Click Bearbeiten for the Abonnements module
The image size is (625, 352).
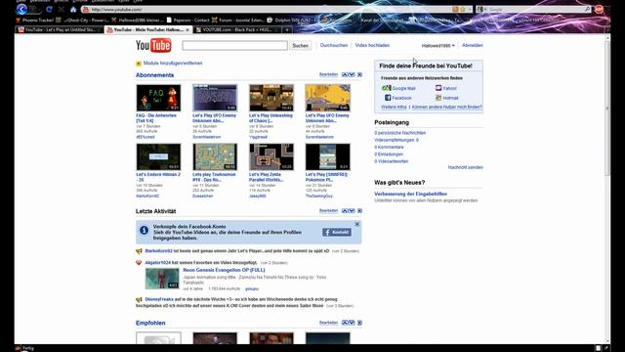pos(328,74)
